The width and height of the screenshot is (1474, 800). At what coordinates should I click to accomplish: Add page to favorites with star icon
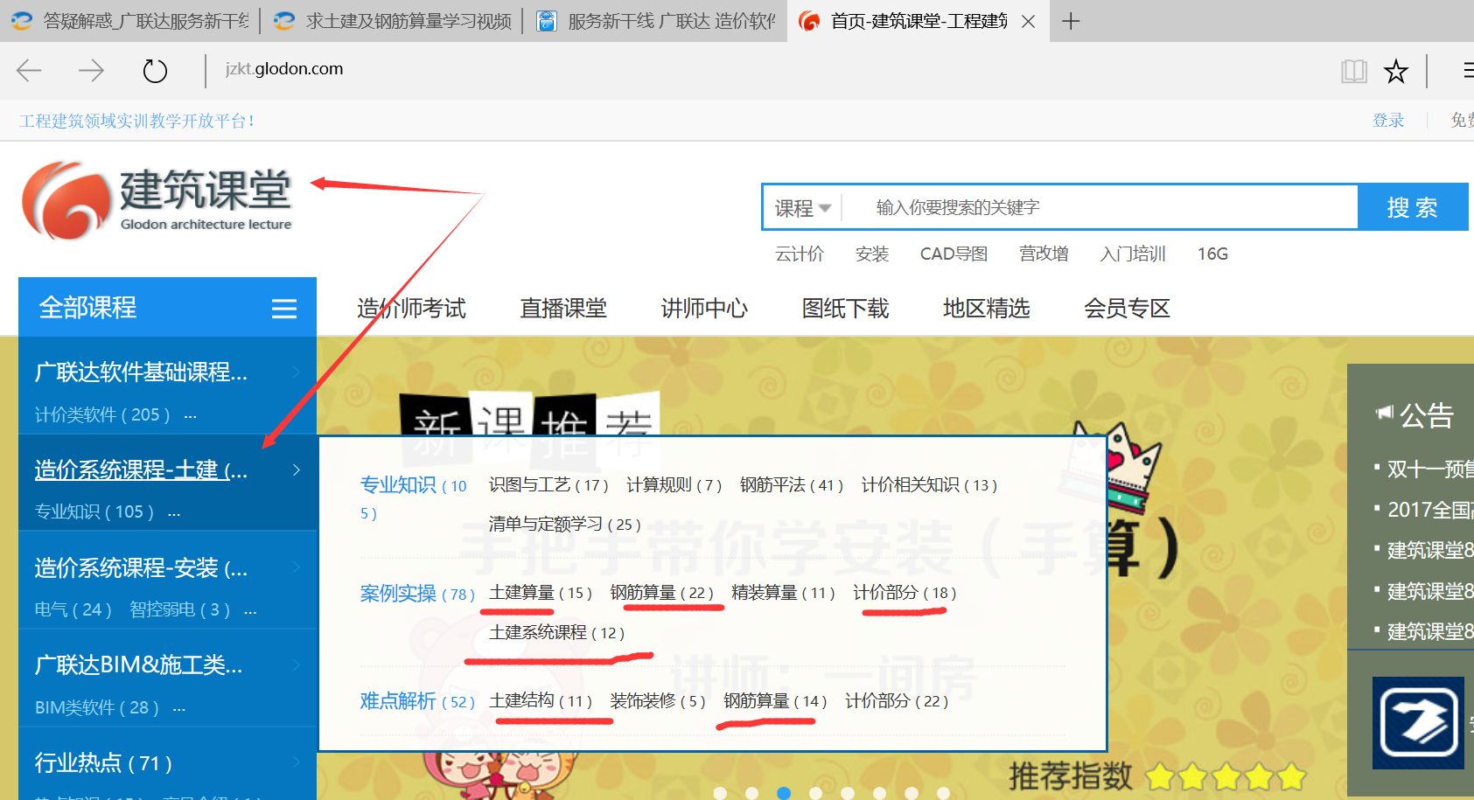[1396, 71]
